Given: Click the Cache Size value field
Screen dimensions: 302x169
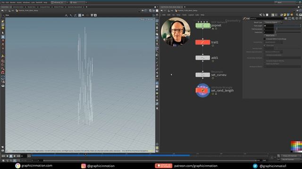Looking at the screenshot, I should (x=268, y=32).
